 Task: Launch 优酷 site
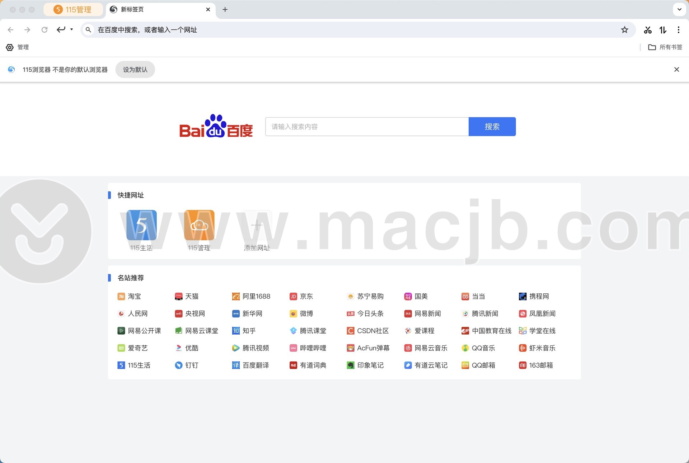pyautogui.click(x=187, y=348)
